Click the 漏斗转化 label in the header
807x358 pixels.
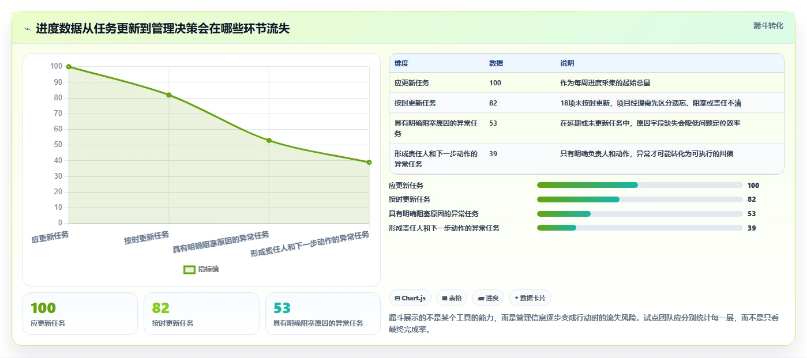coord(768,25)
